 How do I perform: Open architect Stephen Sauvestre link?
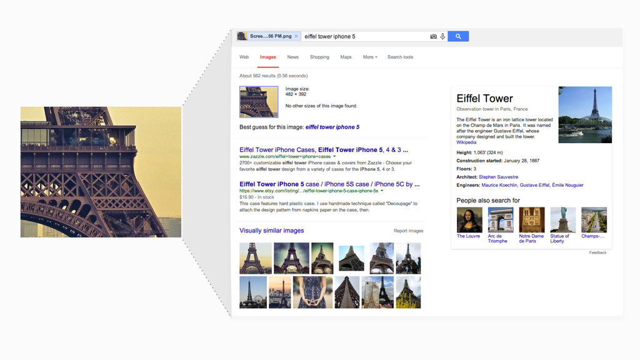[498, 177]
